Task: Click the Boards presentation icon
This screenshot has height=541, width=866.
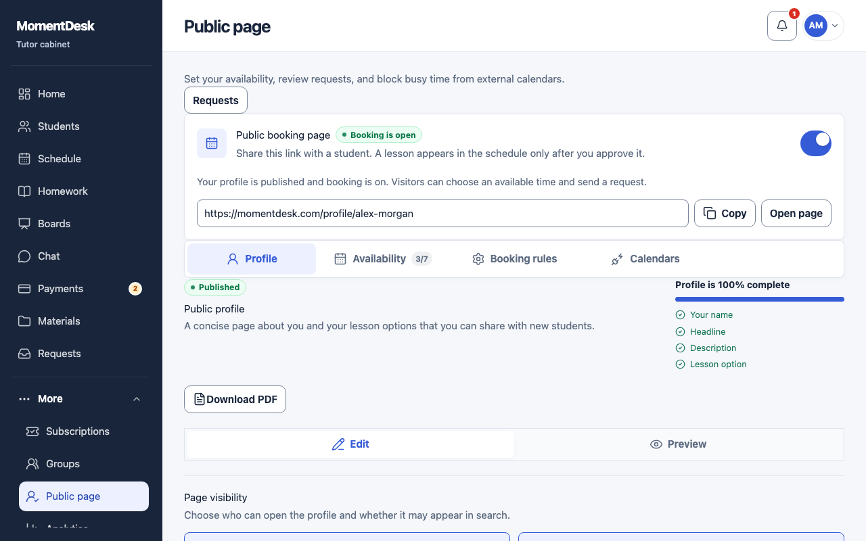Action: click(x=24, y=224)
